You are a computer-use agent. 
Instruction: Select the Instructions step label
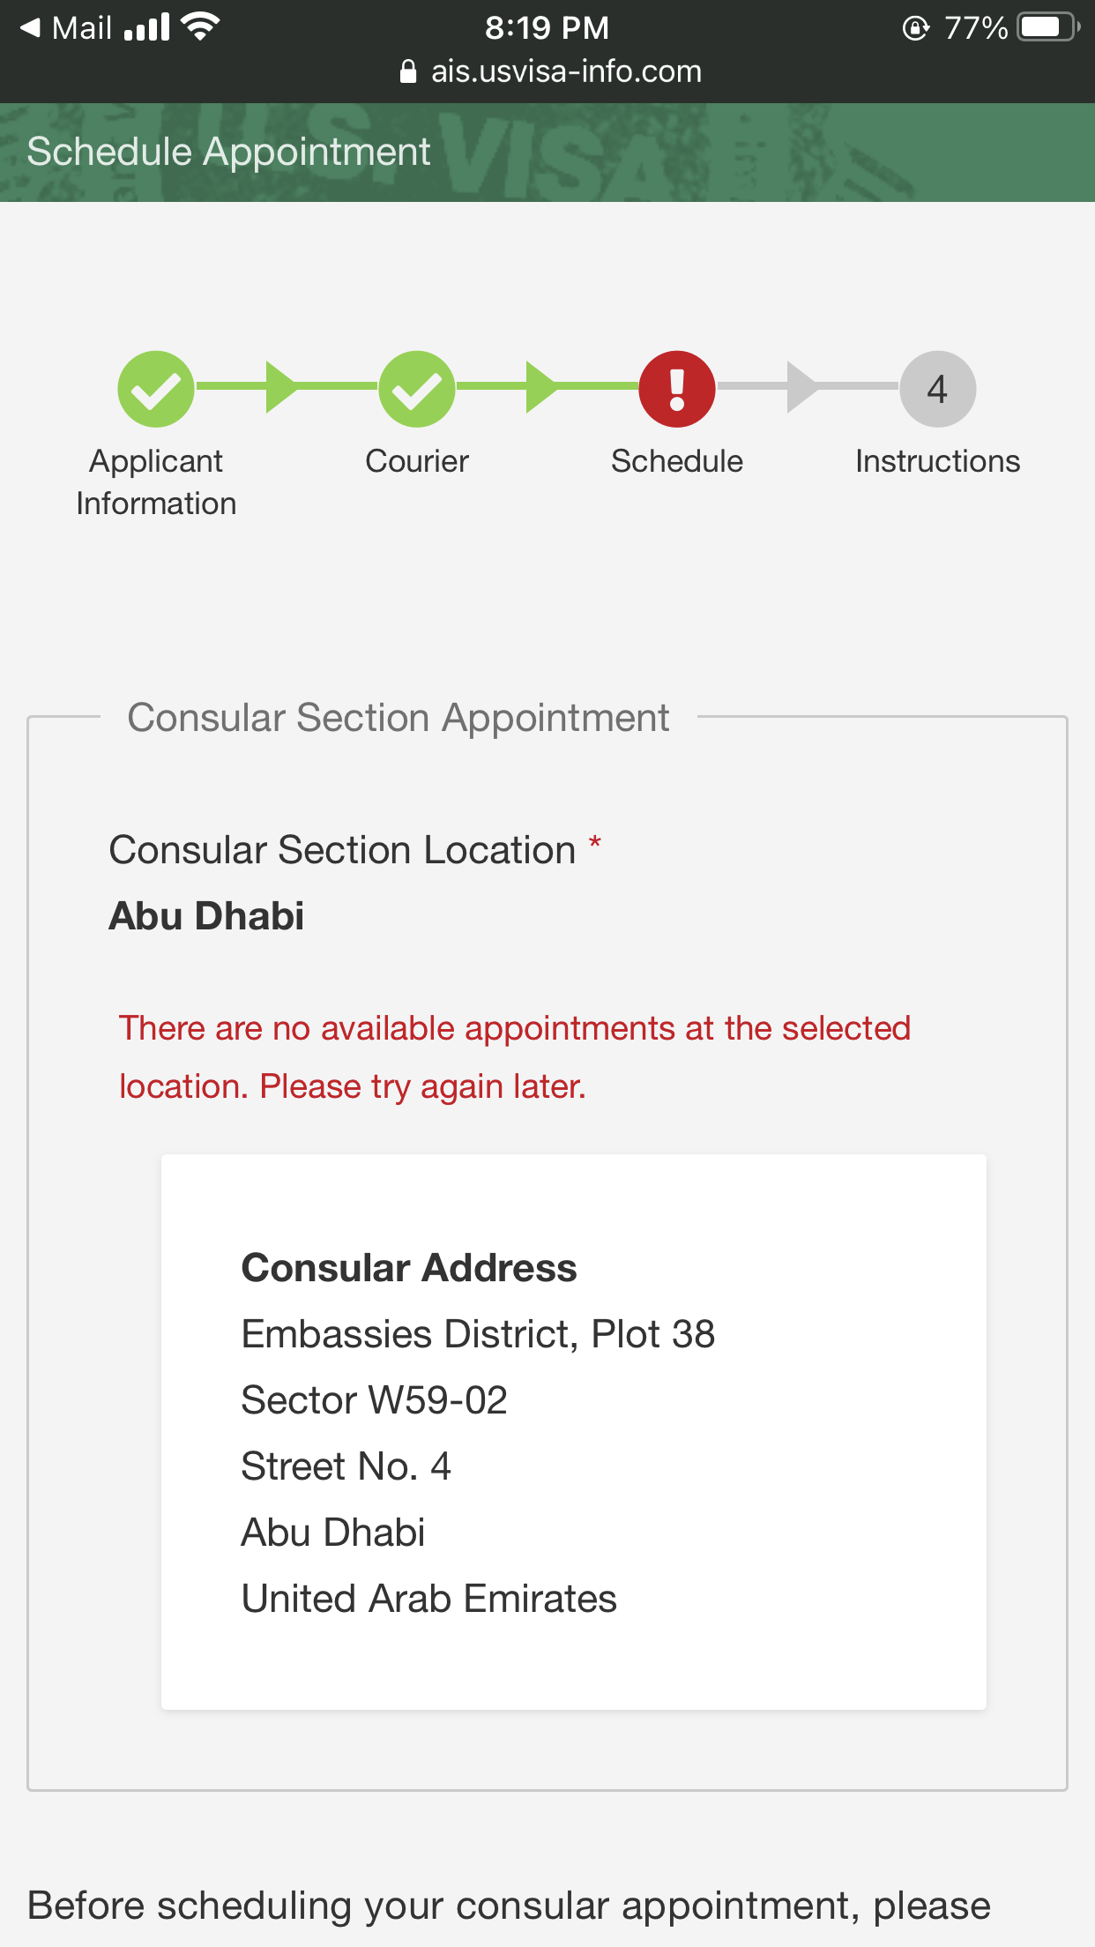(937, 461)
